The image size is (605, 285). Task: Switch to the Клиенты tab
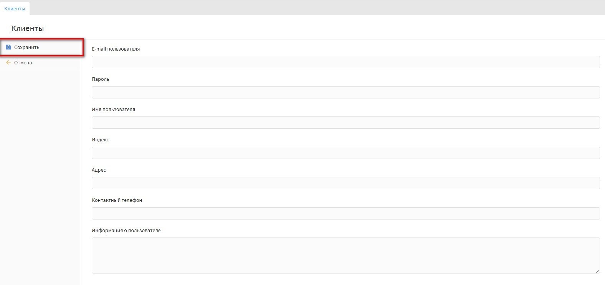(15, 8)
